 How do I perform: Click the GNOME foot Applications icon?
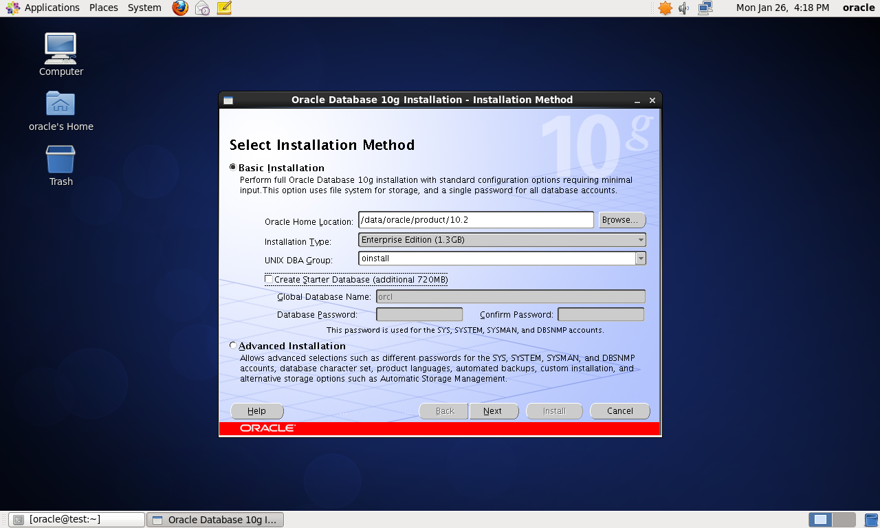[x=13, y=8]
